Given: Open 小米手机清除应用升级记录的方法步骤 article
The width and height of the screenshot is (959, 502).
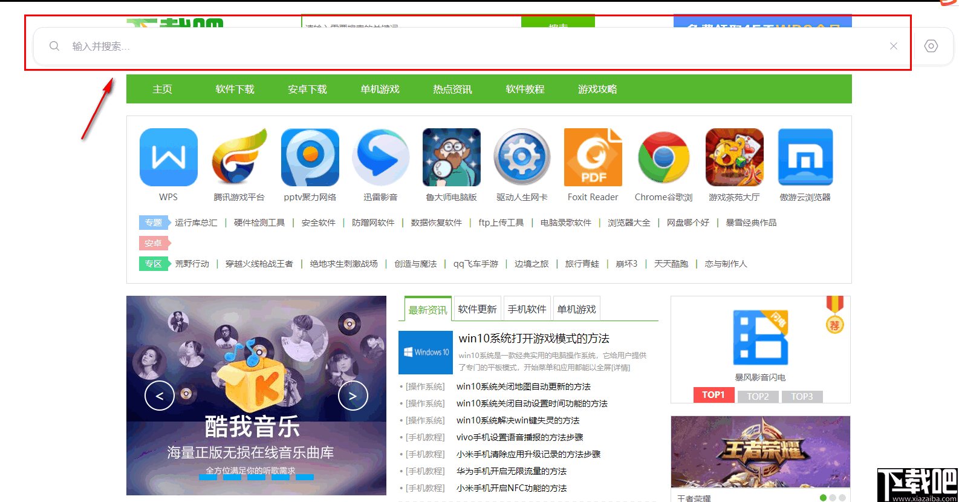Looking at the screenshot, I should (528, 454).
